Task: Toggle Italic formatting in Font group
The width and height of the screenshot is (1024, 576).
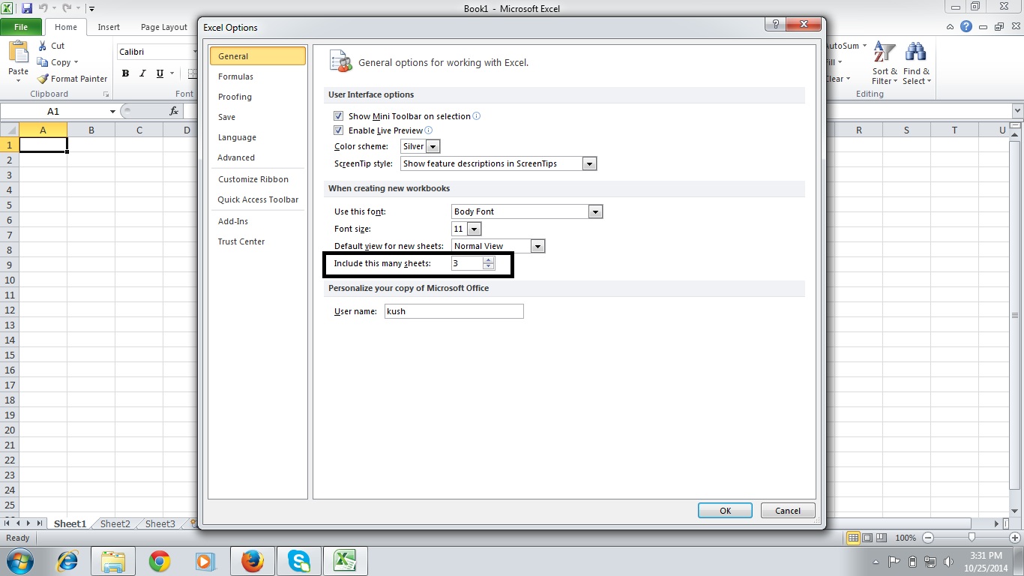Action: pyautogui.click(x=142, y=73)
